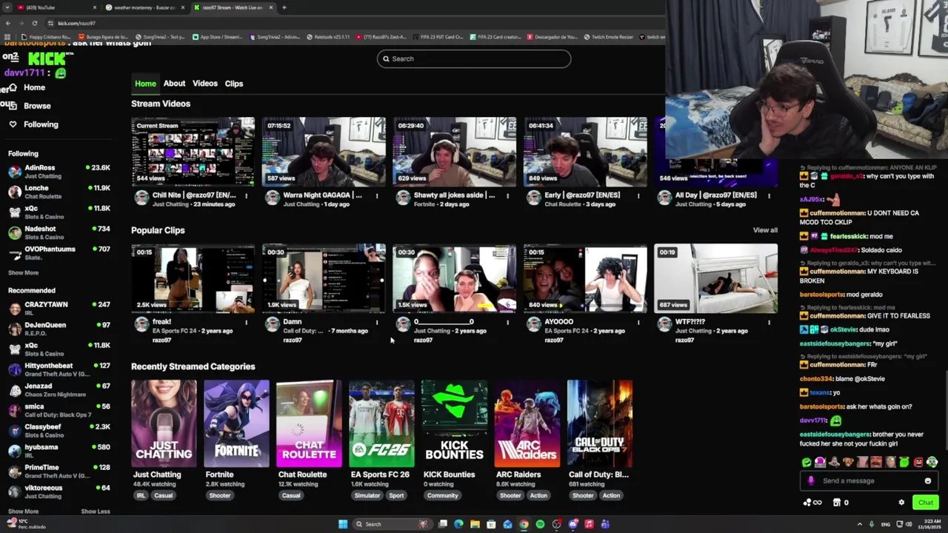Open Spotify from the taskbar
This screenshot has height=533, width=948.
click(540, 524)
